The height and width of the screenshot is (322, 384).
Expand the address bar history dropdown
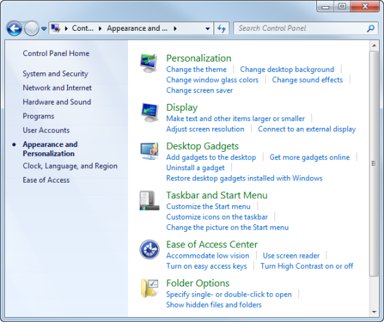[207, 29]
